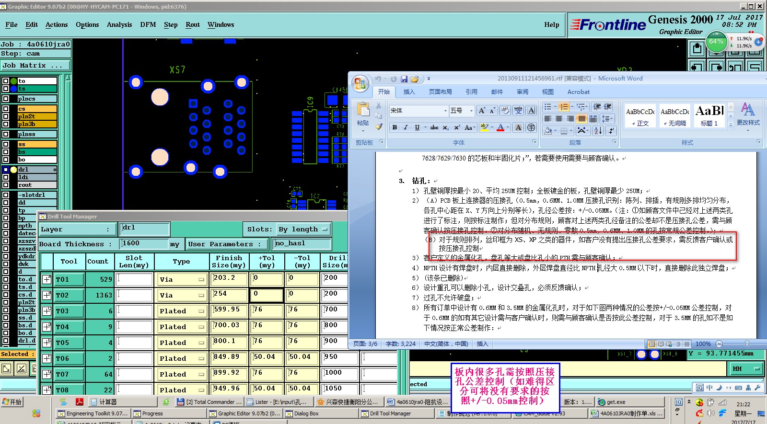Screen dimensions: 767x424
Task: Open the font color dropdown arrow
Action: click(x=507, y=127)
